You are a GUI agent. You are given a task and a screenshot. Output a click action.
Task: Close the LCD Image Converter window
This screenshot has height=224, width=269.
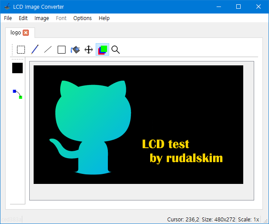[x=259, y=7]
